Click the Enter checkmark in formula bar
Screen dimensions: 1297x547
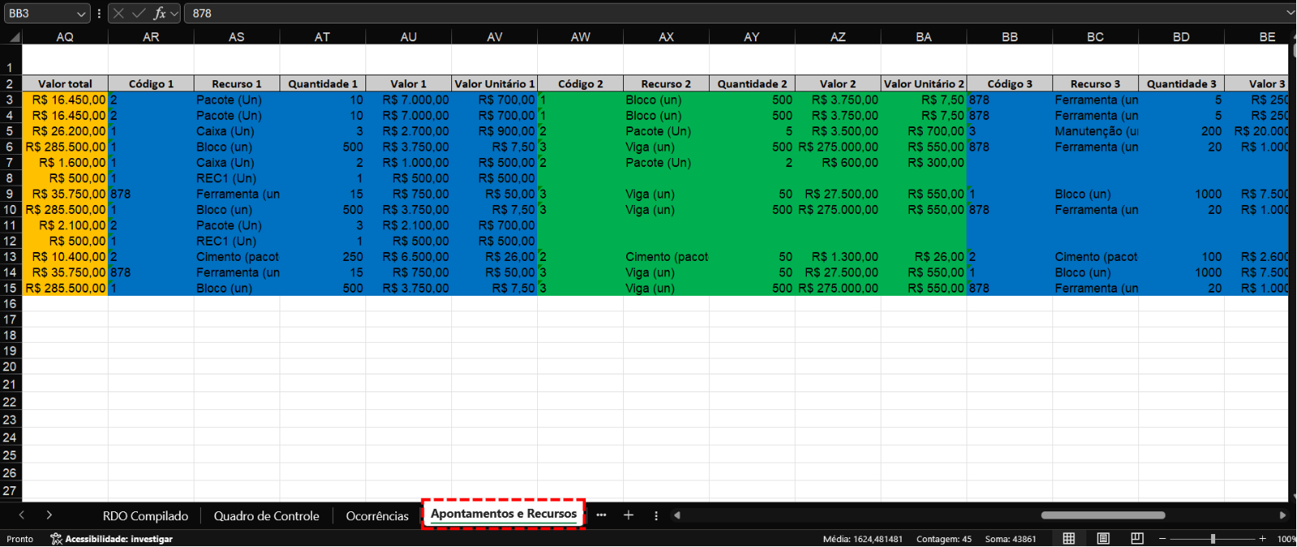[x=139, y=13]
